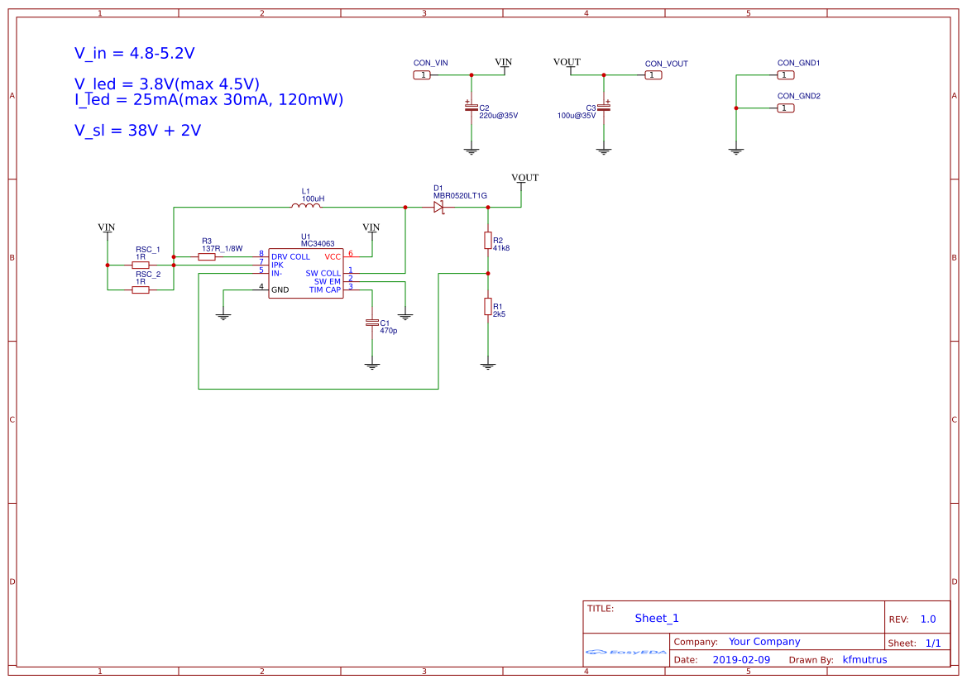Click the 'MBR0520LT1G' diode part label
The width and height of the screenshot is (967, 684).
[x=460, y=195]
